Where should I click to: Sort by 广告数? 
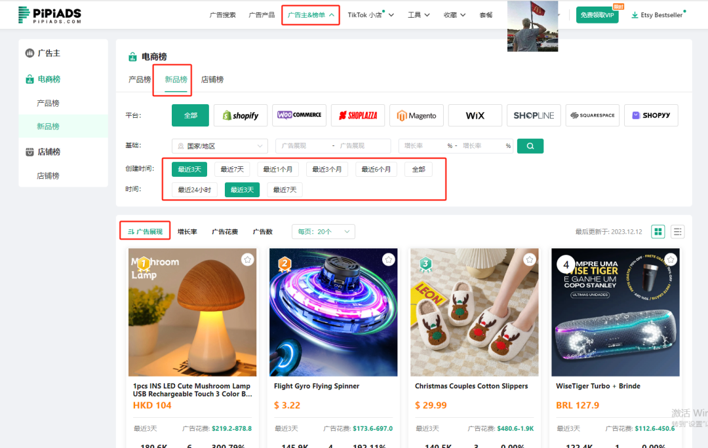tap(262, 231)
